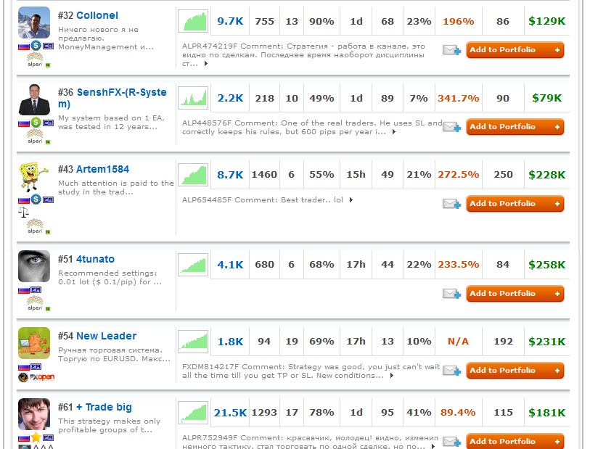590x449 pixels.
Task: Expand the Best trader comment on Artem1584
Action: 351,199
